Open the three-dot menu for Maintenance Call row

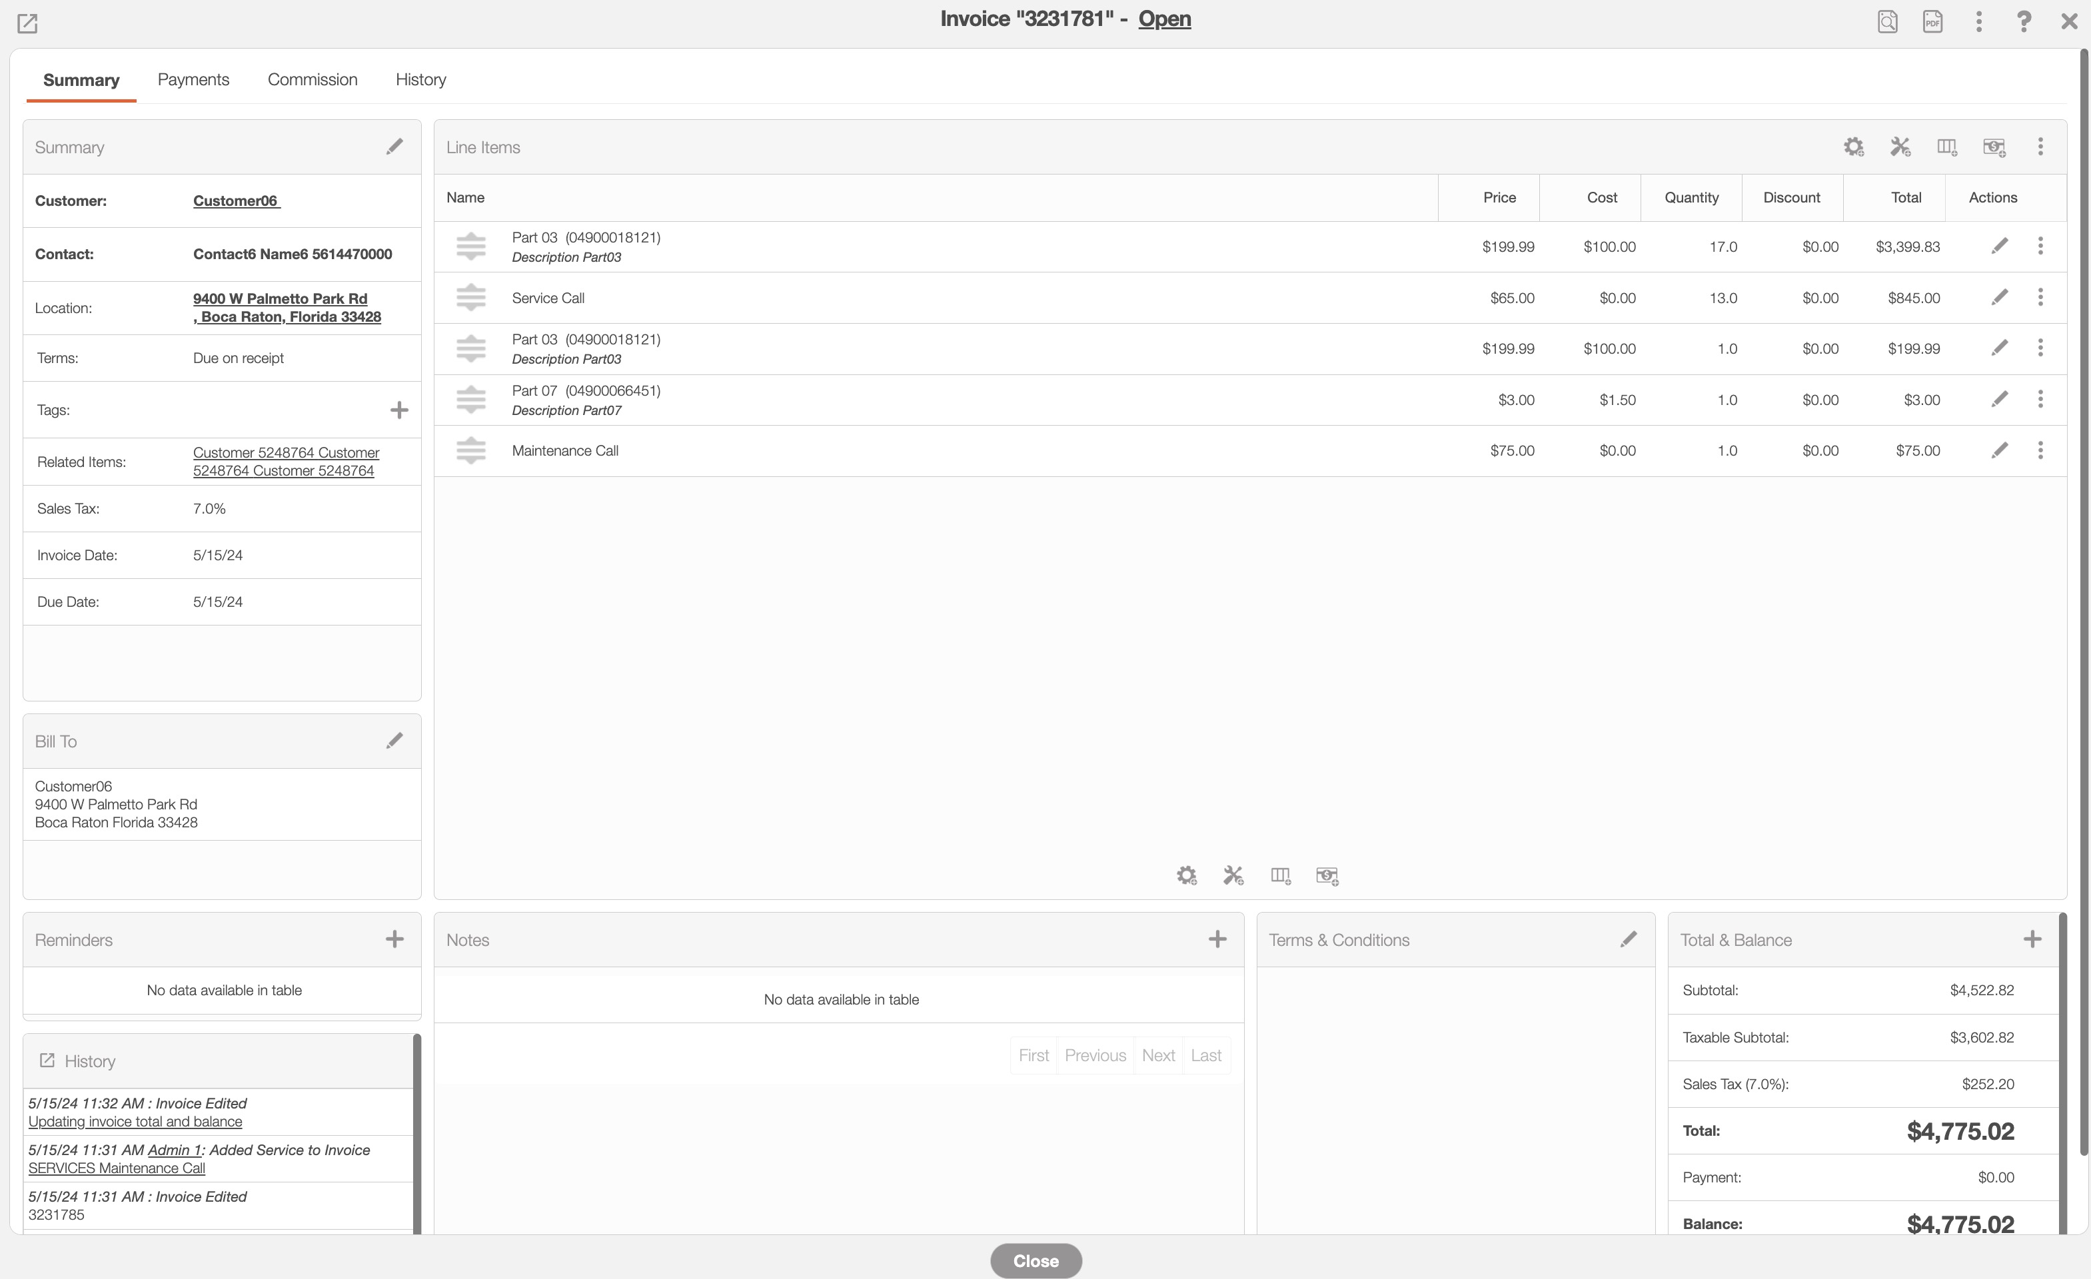click(x=2040, y=450)
